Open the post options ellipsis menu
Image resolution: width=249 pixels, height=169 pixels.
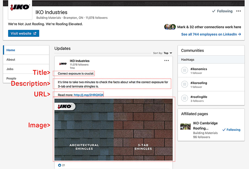click(x=166, y=61)
